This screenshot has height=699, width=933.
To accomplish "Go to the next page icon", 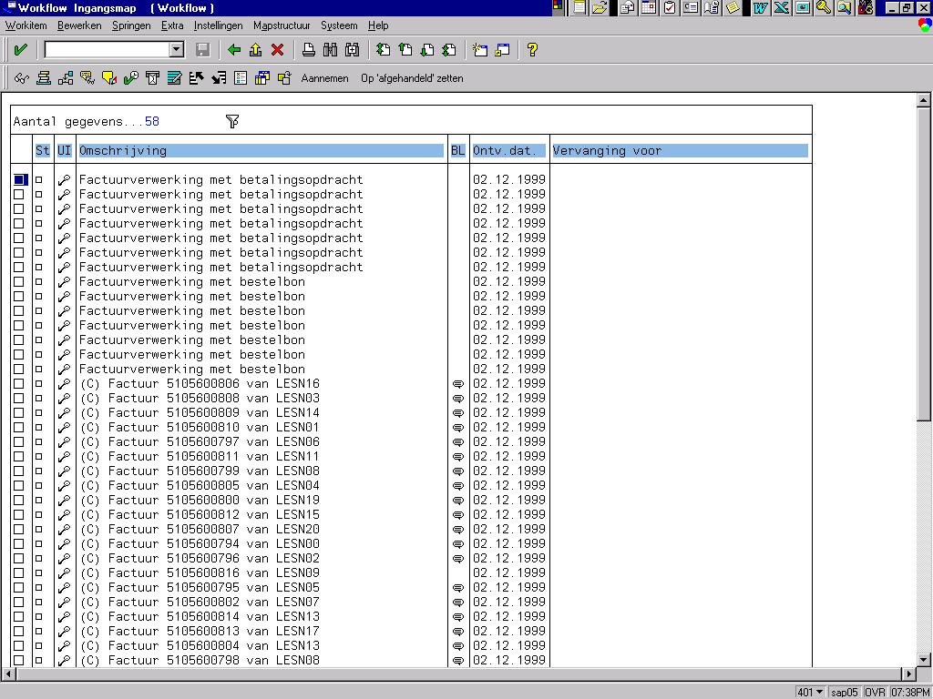I will pos(427,50).
